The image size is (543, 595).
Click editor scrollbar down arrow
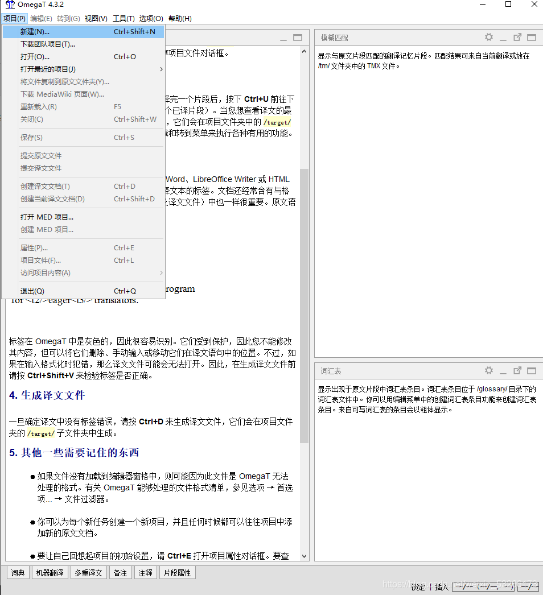click(304, 556)
